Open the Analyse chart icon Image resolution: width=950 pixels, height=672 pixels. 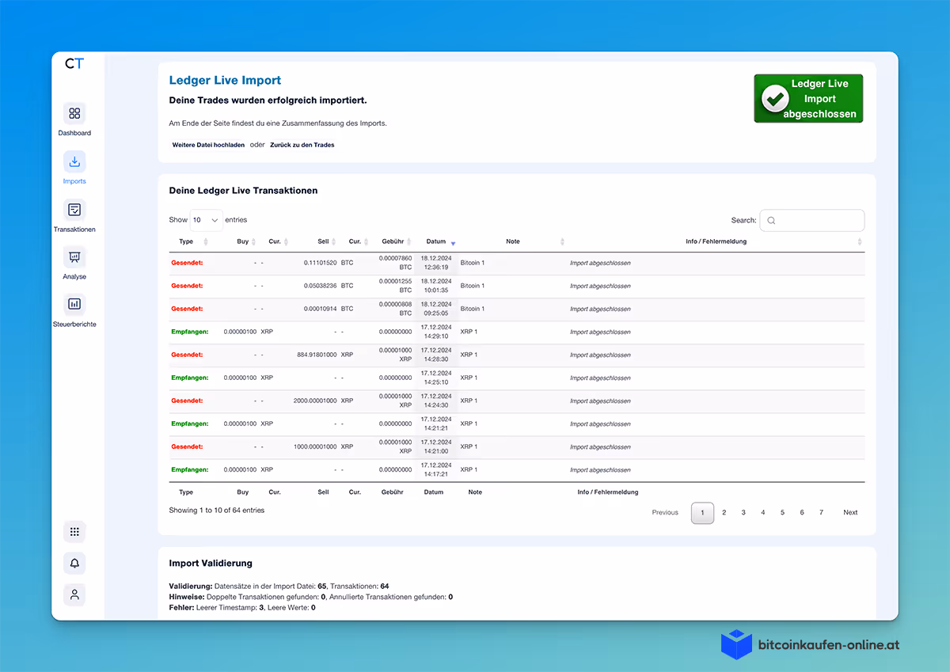click(x=74, y=257)
